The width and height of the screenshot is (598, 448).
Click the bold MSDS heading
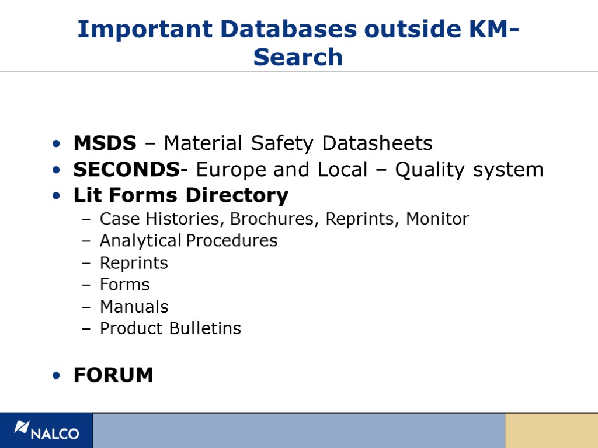tap(105, 143)
